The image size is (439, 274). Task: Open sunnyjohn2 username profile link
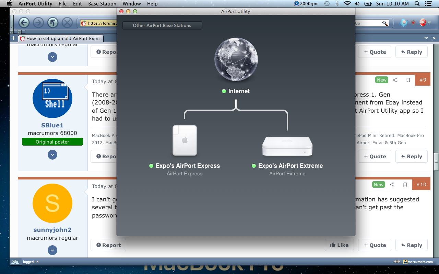pos(52,230)
